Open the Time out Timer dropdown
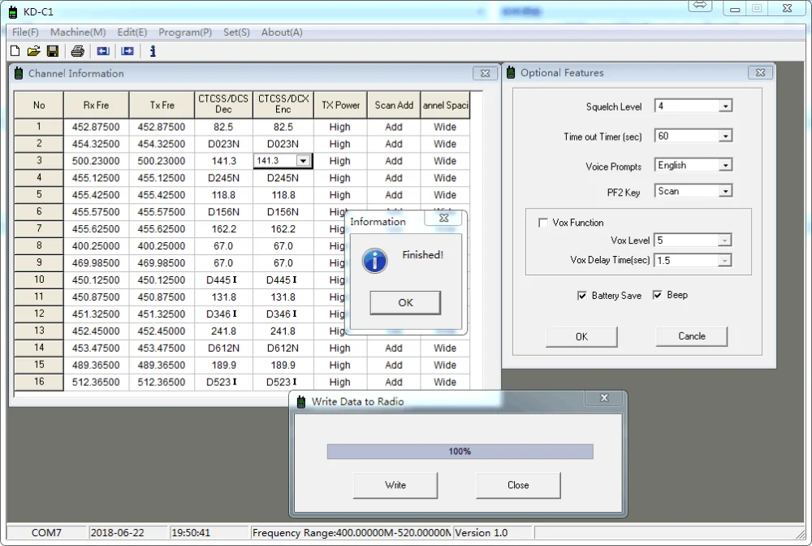The height and width of the screenshot is (546, 812). click(x=725, y=136)
